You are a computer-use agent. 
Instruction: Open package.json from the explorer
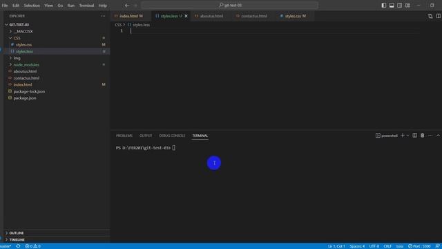[x=25, y=98]
